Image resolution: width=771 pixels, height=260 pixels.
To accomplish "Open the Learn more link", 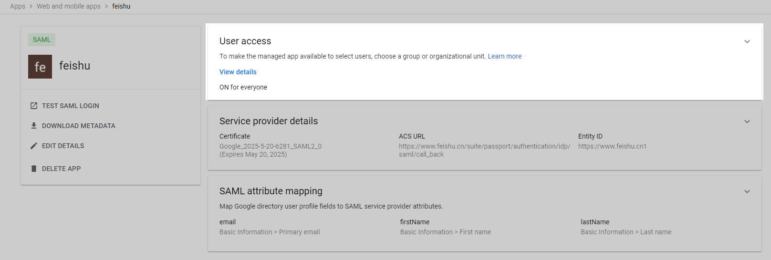I will (x=505, y=56).
